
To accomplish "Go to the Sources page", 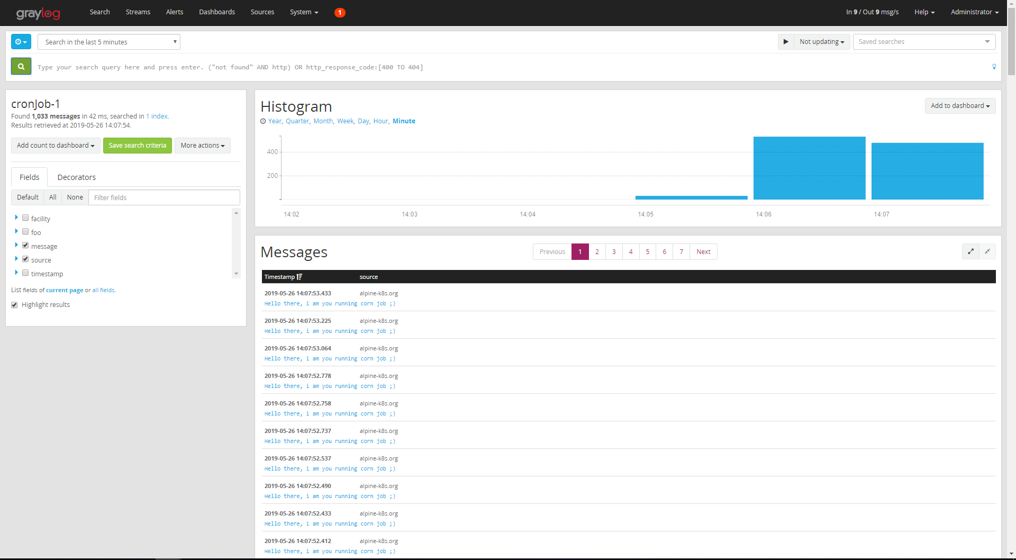I will click(x=262, y=12).
